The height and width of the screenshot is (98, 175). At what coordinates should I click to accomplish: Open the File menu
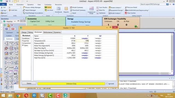coord(3,4)
